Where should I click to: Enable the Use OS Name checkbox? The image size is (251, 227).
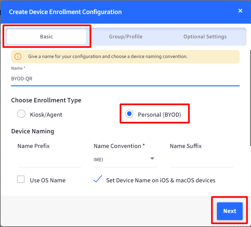(x=21, y=179)
